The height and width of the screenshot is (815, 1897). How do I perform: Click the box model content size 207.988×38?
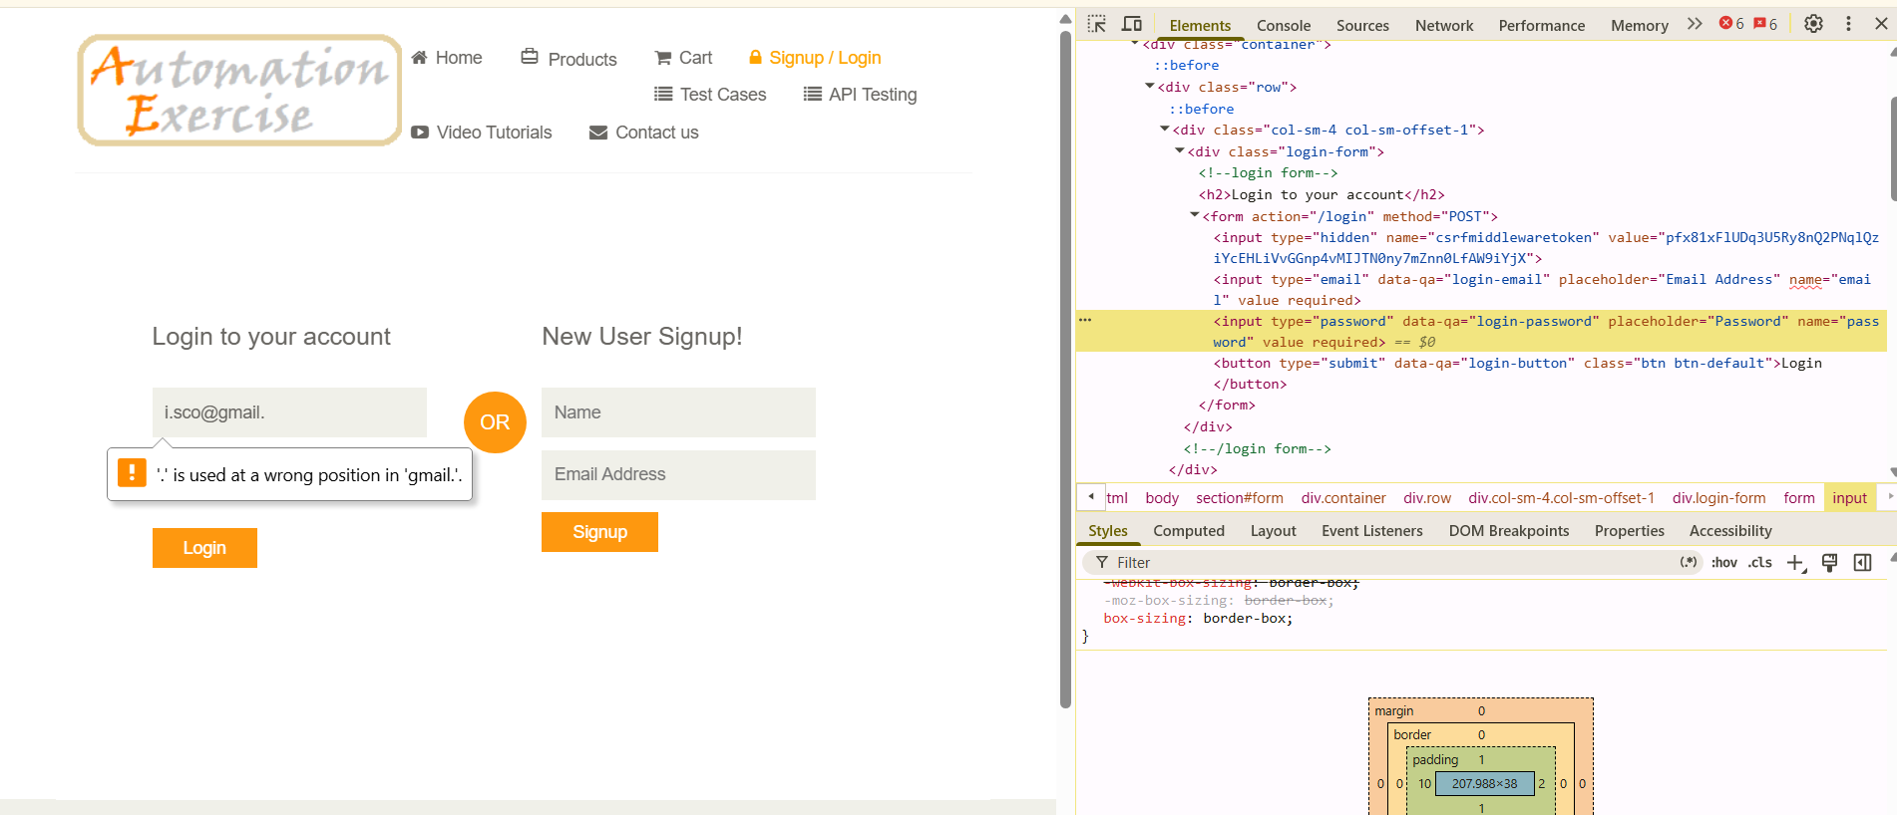coord(1484,784)
